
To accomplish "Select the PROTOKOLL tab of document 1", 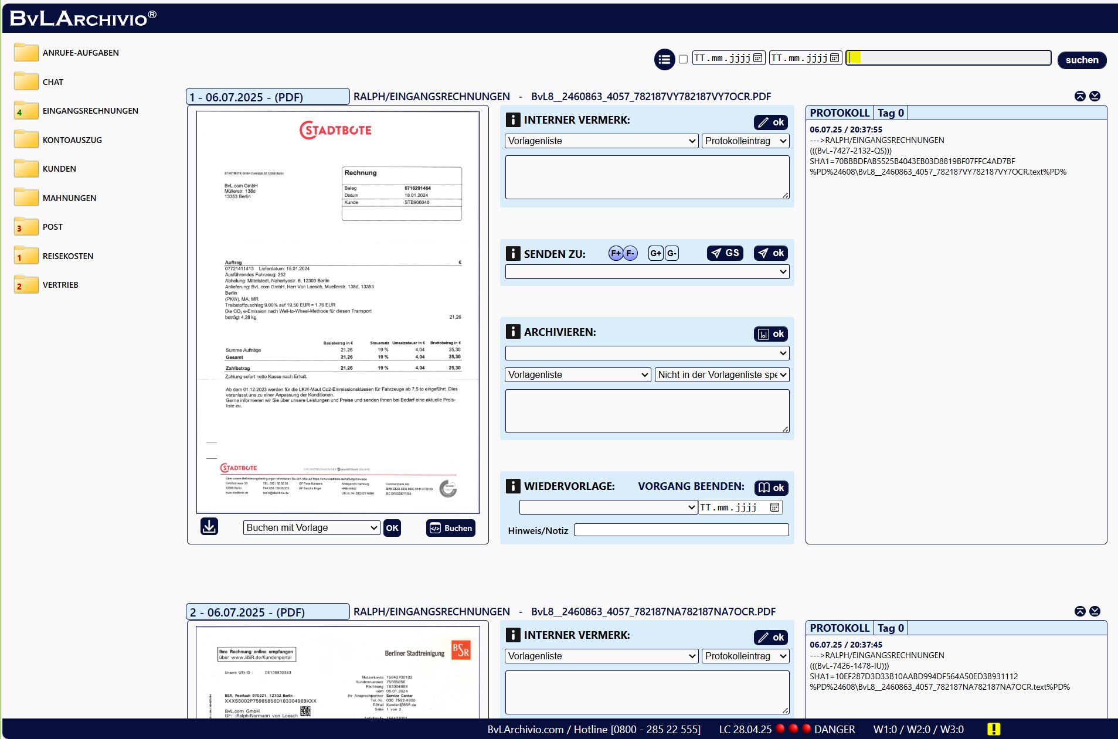I will [x=839, y=113].
